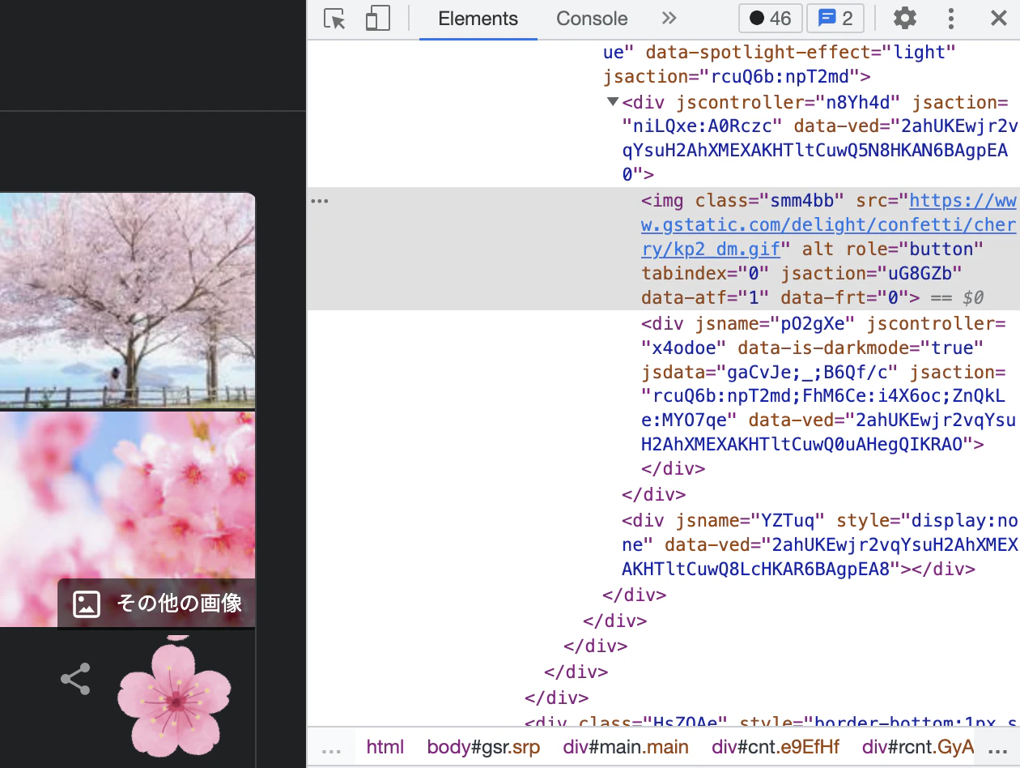Image resolution: width=1020 pixels, height=768 pixels.
Task: Show earlier breadcrumbs with left ellipsis
Action: 331,749
